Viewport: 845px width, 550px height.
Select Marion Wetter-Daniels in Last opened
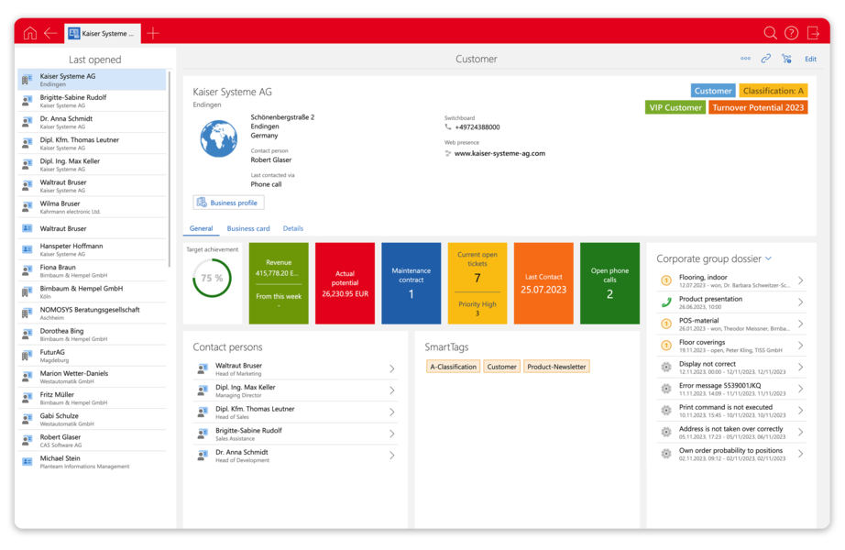(93, 378)
